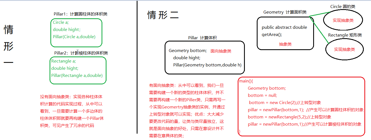Click the text 'public abstract double'
The width and height of the screenshot is (371, 140).
pos(284,27)
